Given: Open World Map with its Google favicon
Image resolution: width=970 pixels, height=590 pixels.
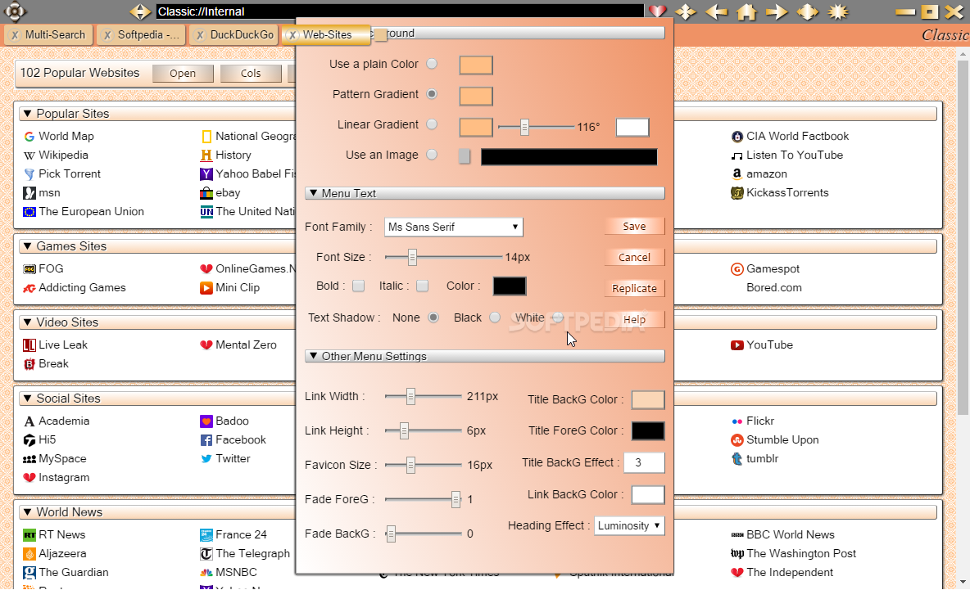Looking at the screenshot, I should pos(29,137).
